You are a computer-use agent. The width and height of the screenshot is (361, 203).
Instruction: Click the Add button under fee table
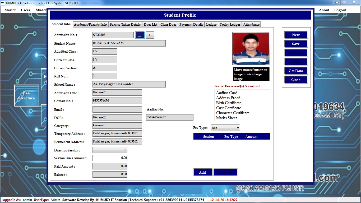202,173
